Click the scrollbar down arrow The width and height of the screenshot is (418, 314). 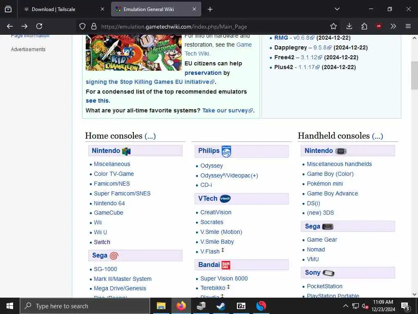pos(414,294)
